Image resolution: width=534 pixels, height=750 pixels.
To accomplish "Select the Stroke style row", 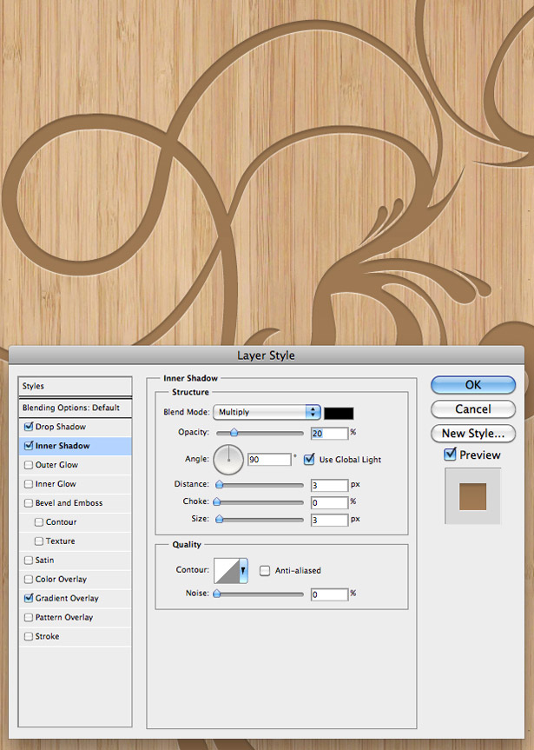I will pos(75,637).
